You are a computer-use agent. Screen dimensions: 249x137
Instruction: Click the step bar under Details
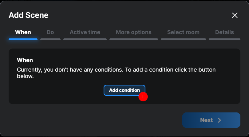click(x=224, y=39)
